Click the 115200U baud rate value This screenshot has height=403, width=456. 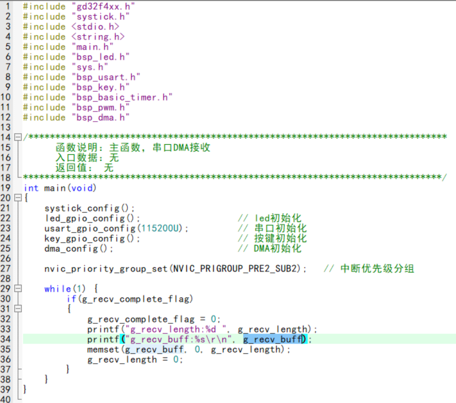(162, 228)
